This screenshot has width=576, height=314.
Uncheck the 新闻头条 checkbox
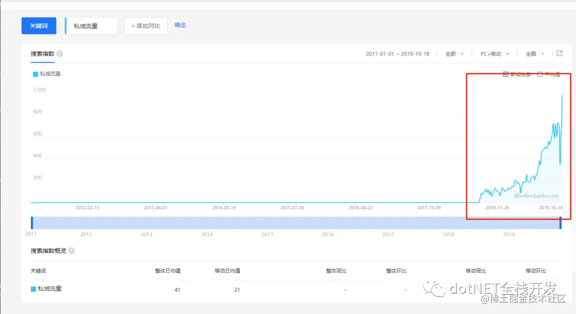pyautogui.click(x=506, y=75)
